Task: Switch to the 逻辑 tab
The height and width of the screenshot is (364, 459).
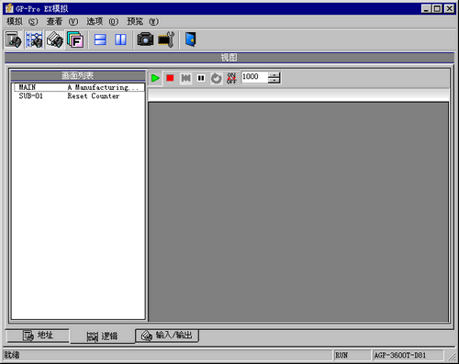Action: coord(102,336)
